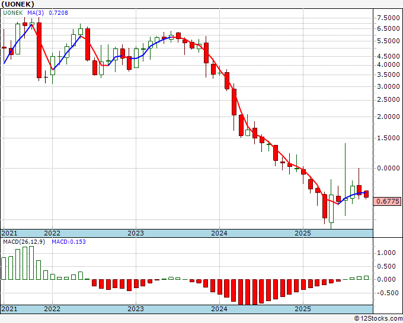Click the 4.0000 price axis label
403x323 pixels.
tap(388, 64)
